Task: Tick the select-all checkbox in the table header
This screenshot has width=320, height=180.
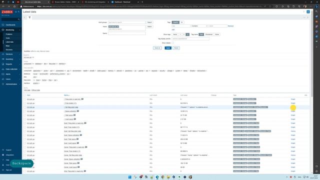Action: point(25,95)
